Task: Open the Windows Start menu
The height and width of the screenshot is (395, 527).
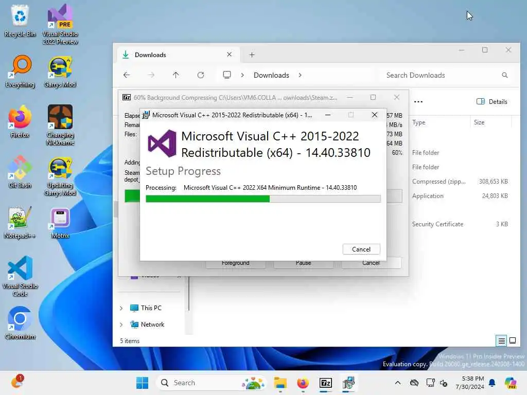Action: [x=142, y=383]
